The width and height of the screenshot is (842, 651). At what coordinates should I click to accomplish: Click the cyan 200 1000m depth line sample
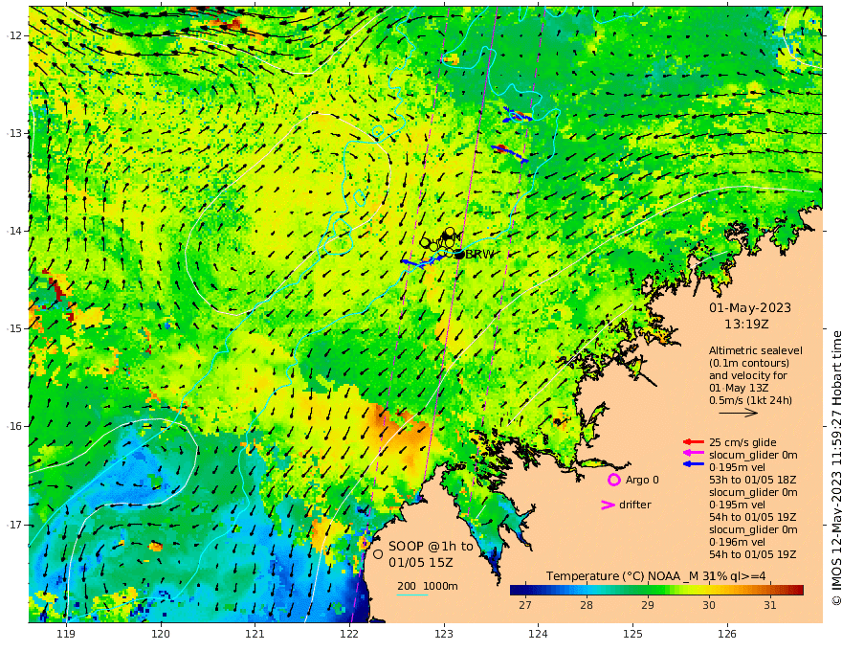coord(412,595)
